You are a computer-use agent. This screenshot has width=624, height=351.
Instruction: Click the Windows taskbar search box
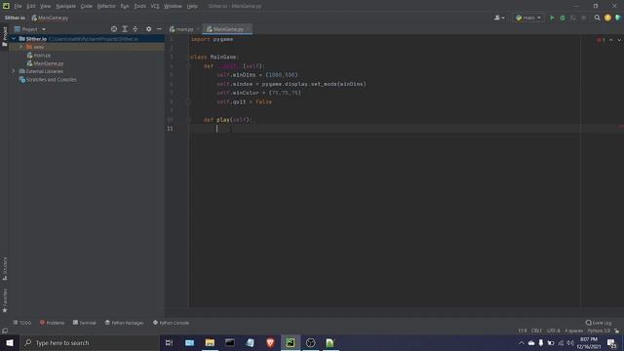point(89,342)
